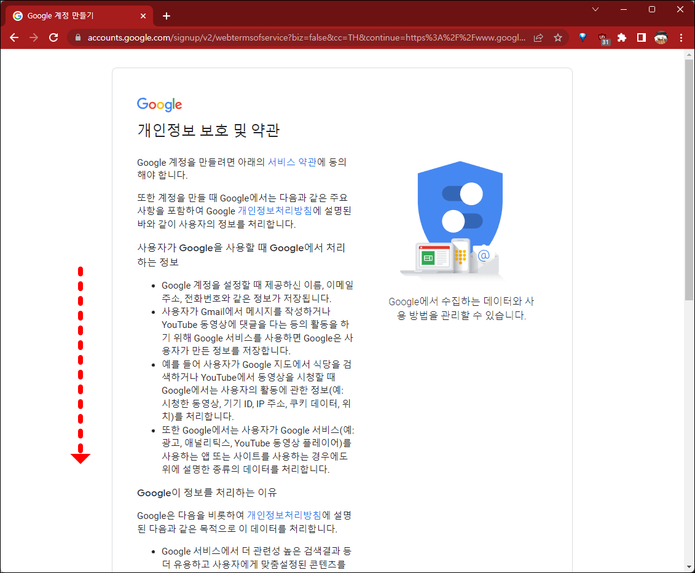
Task: Bookmark this page with the star icon
Action: [x=558, y=37]
